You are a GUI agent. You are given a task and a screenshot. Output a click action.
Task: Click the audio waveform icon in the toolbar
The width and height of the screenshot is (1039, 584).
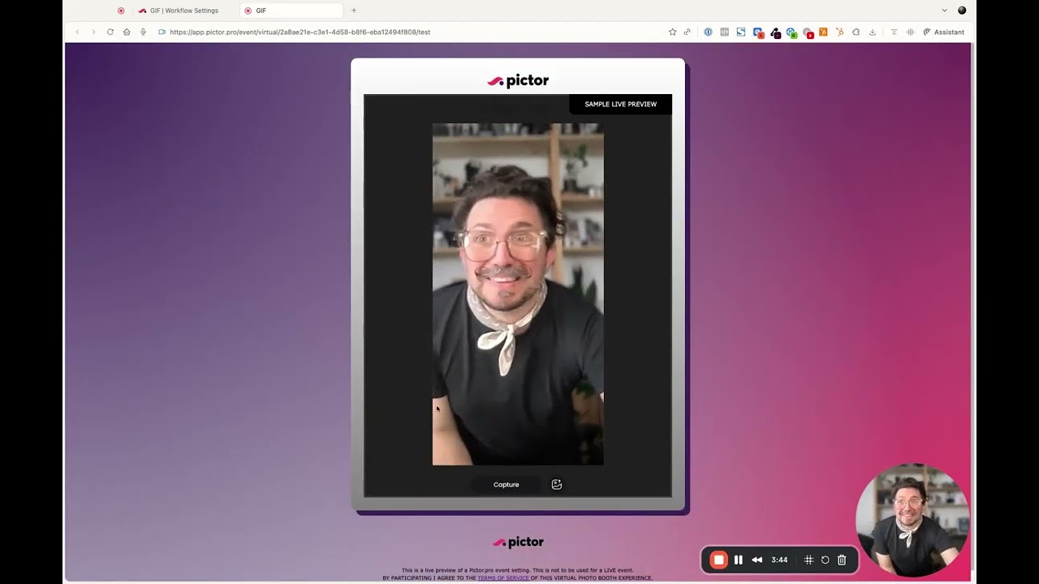910,32
